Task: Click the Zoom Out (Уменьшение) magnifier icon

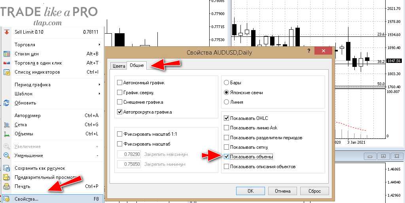Action: (x=6, y=156)
